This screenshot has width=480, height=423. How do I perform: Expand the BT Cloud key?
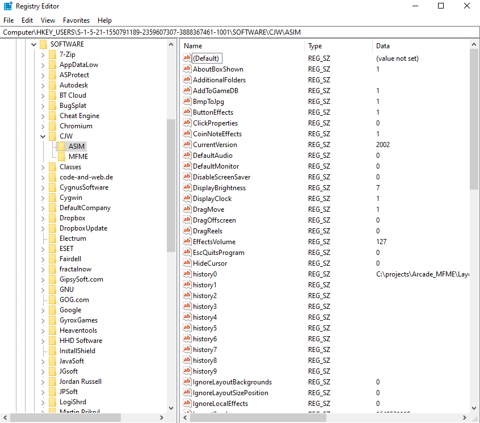43,95
